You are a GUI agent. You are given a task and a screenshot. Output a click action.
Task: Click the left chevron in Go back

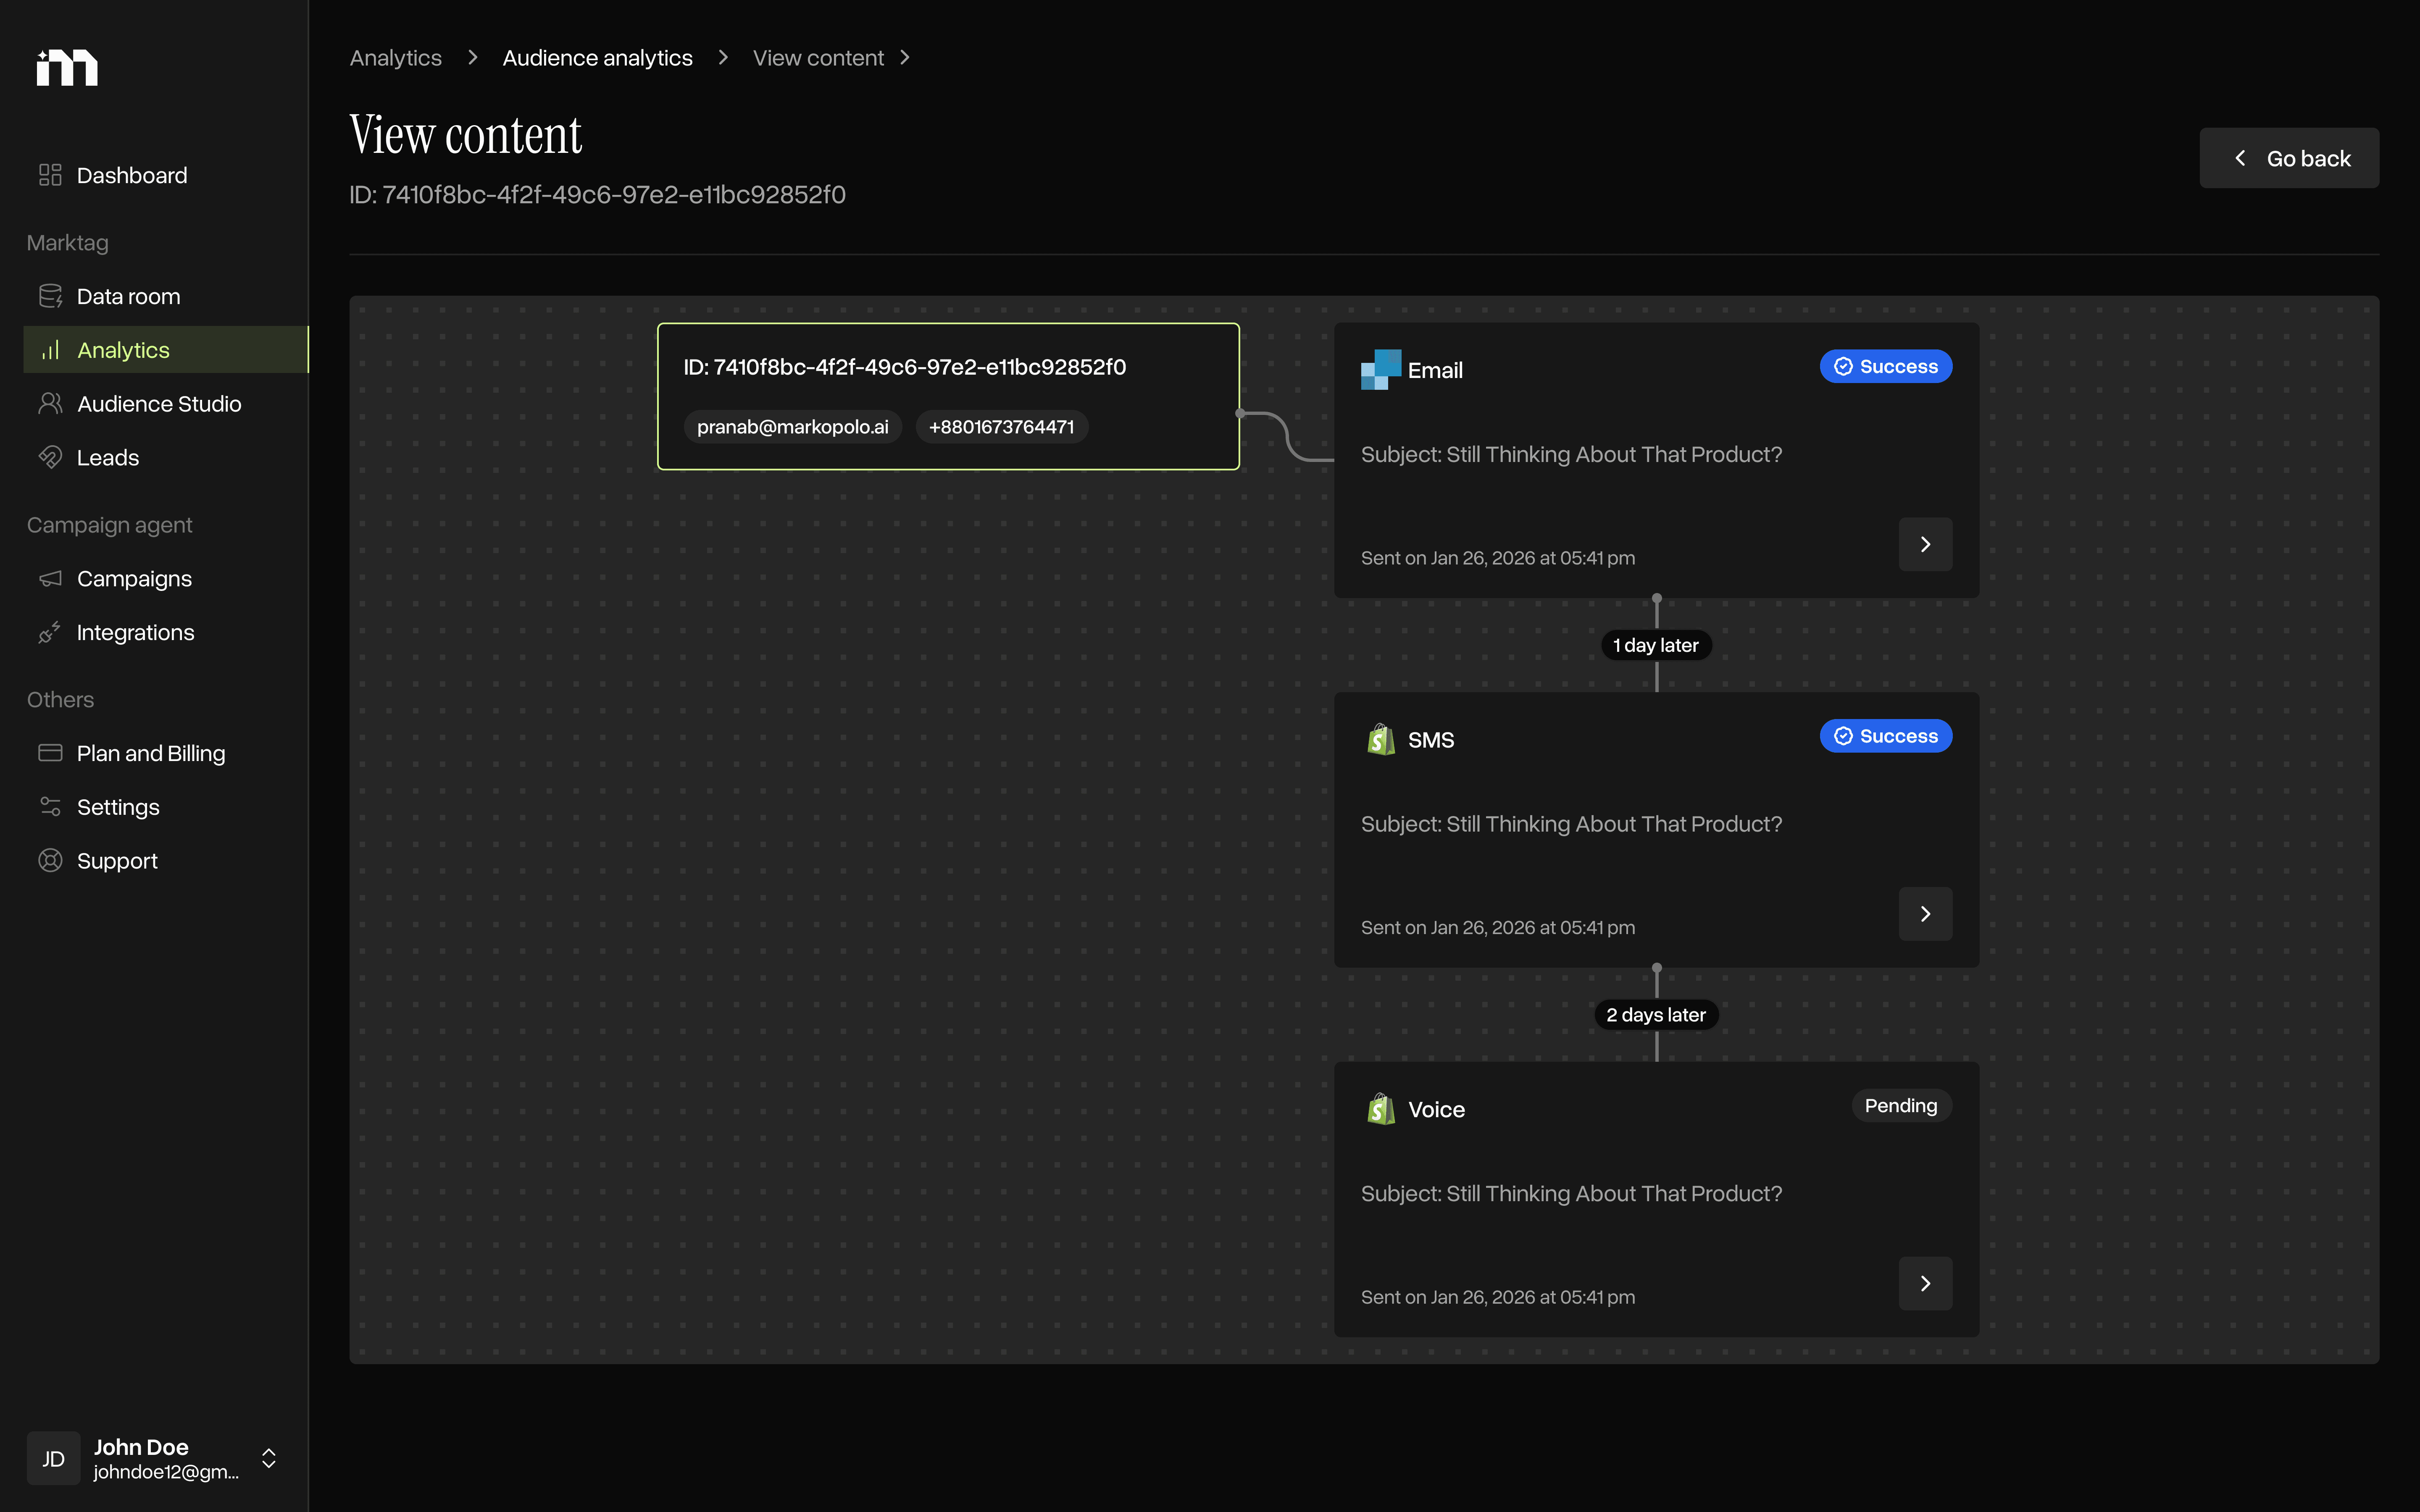(2241, 158)
